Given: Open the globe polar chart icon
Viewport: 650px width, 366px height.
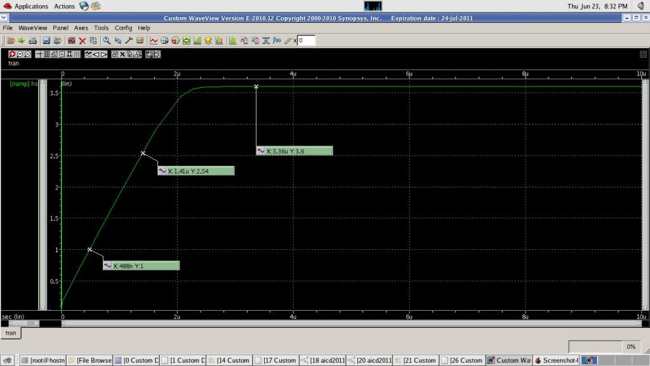Looking at the screenshot, I should (164, 40).
